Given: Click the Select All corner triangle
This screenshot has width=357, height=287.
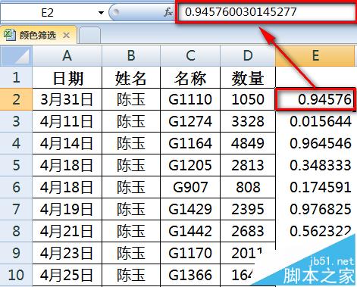Looking at the screenshot, I should click(x=16, y=55).
